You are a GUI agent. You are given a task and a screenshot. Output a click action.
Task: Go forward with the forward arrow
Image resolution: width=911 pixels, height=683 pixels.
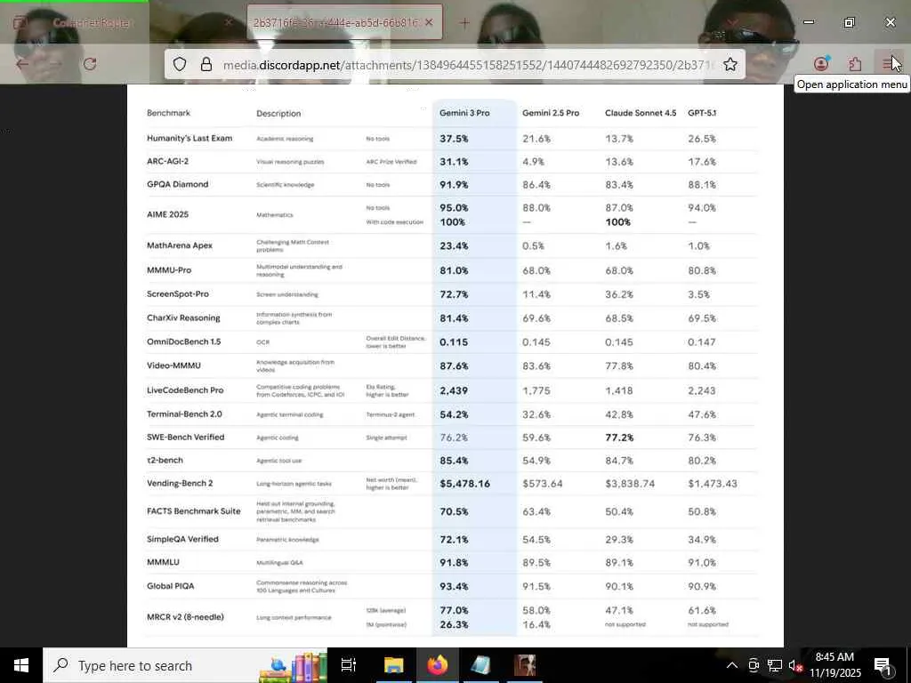[56, 64]
